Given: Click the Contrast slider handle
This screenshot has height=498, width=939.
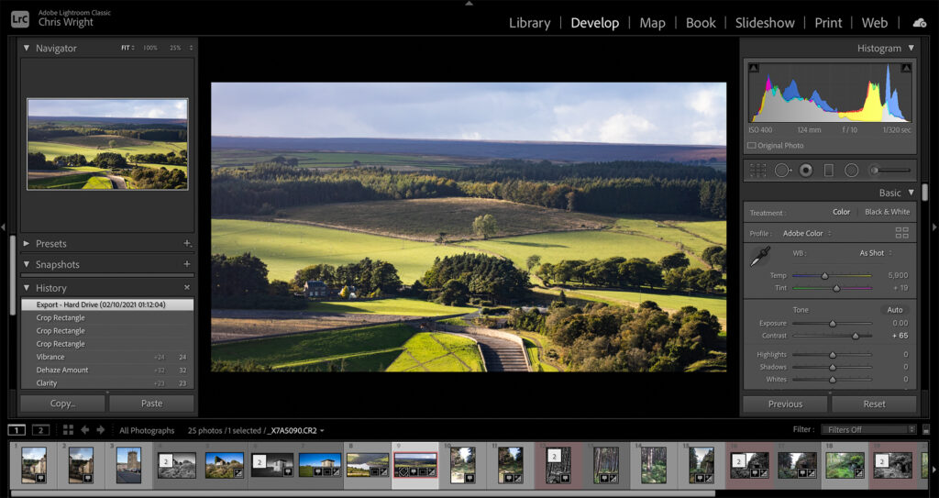Looking at the screenshot, I should tap(855, 336).
